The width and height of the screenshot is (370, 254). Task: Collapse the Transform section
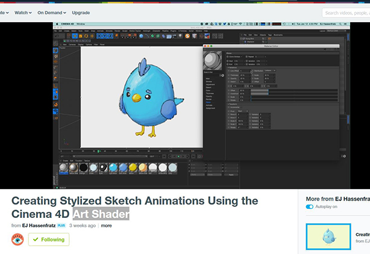(x=233, y=104)
